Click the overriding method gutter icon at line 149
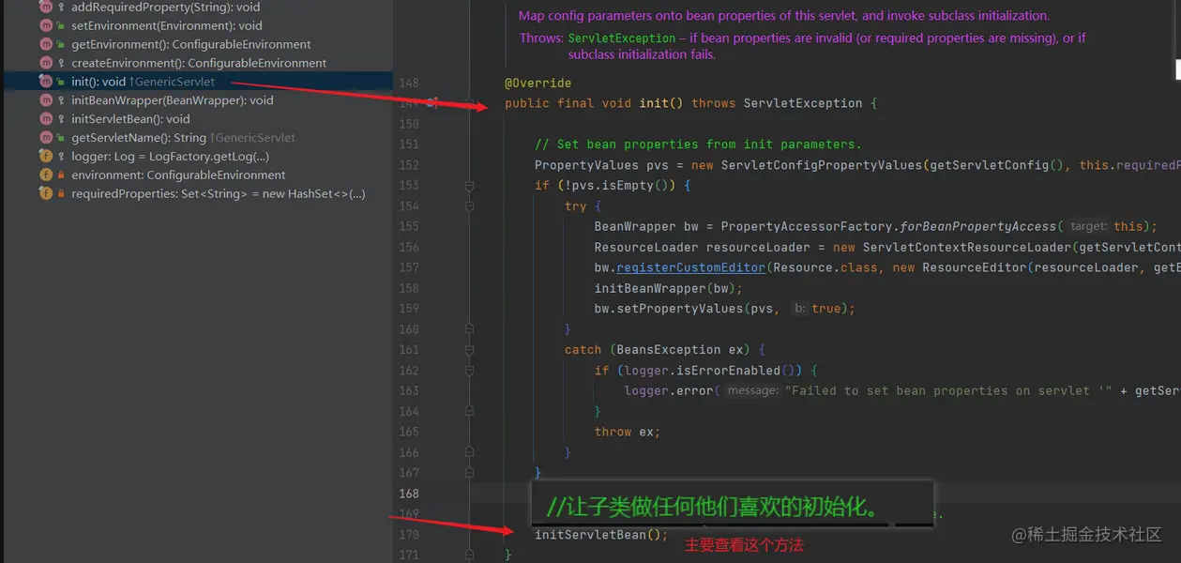This screenshot has width=1181, height=563. (432, 103)
